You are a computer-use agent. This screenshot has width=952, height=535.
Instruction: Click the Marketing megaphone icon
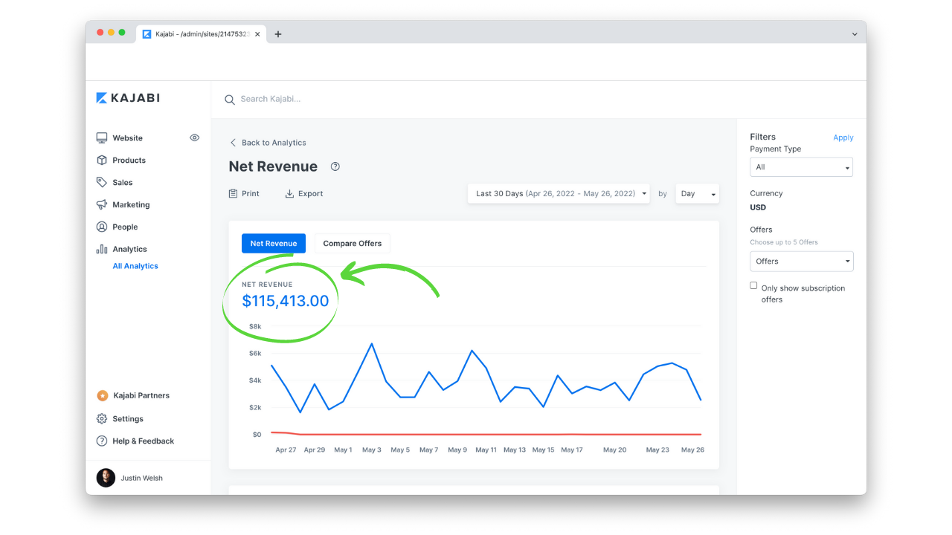coord(102,204)
